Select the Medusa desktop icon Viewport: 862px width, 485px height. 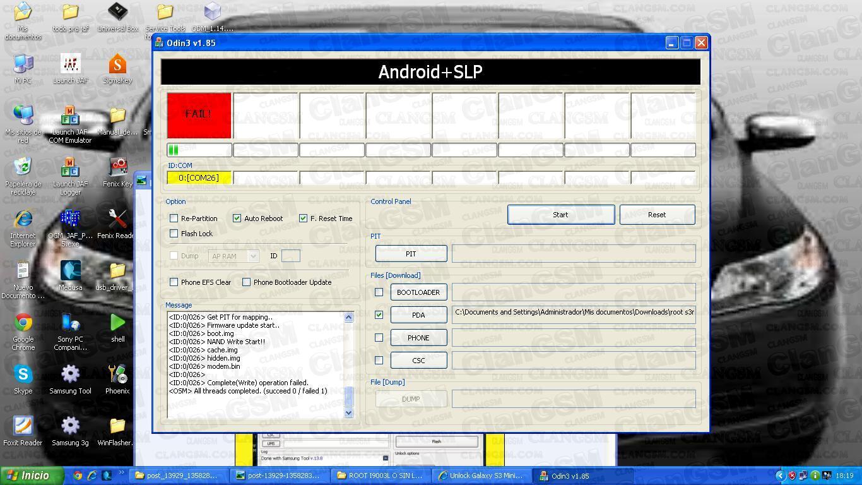[x=70, y=276]
